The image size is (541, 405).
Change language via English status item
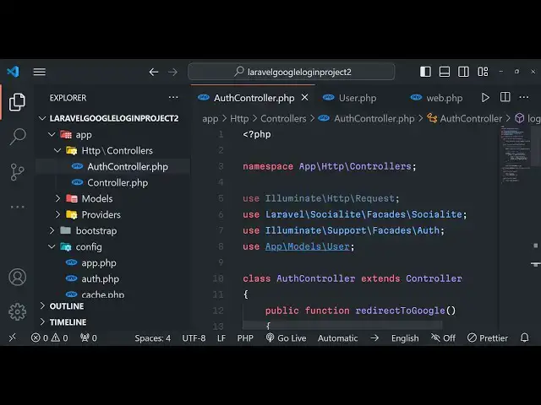click(405, 338)
